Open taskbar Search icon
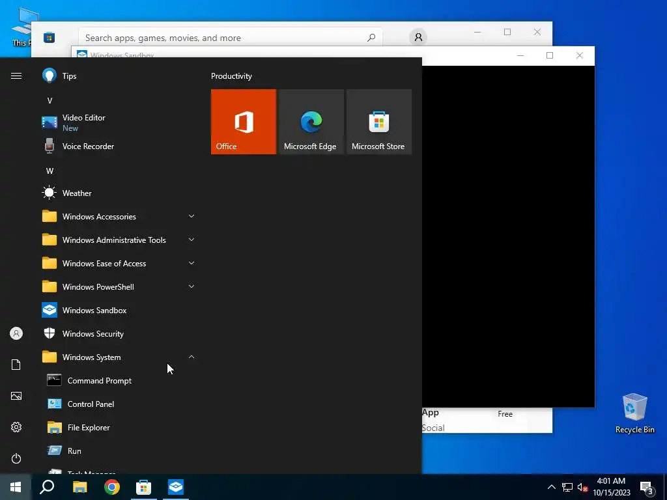 pyautogui.click(x=47, y=487)
